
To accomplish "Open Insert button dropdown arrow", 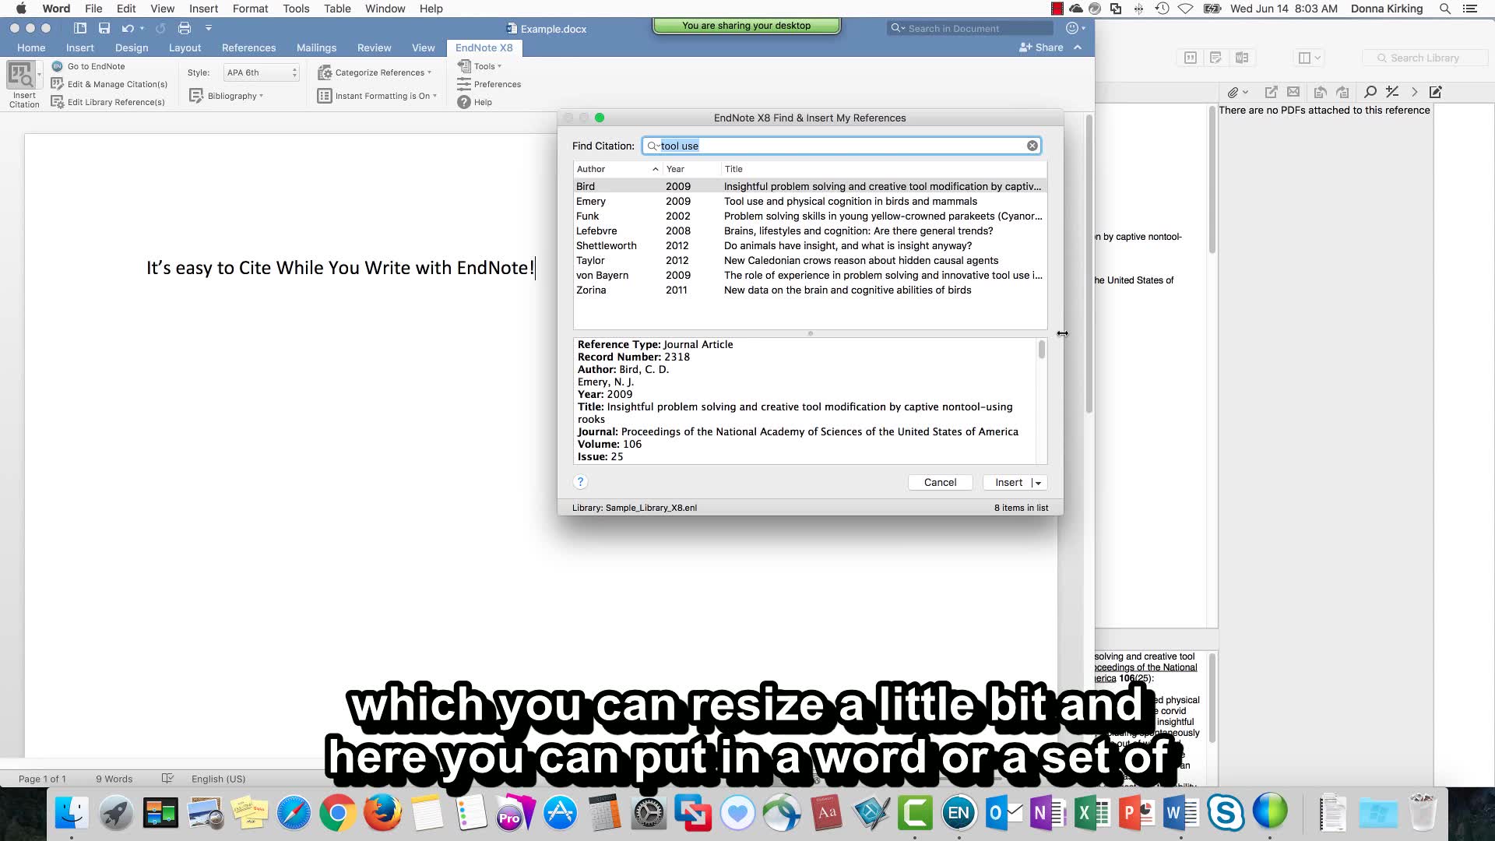I will point(1038,483).
